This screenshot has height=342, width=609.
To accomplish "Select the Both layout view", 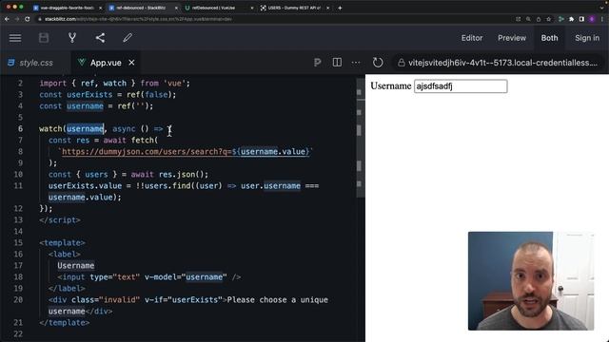I will [549, 38].
